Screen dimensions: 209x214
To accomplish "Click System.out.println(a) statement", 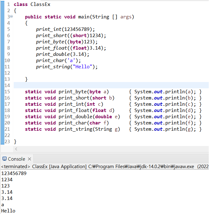I will (x=165, y=92).
